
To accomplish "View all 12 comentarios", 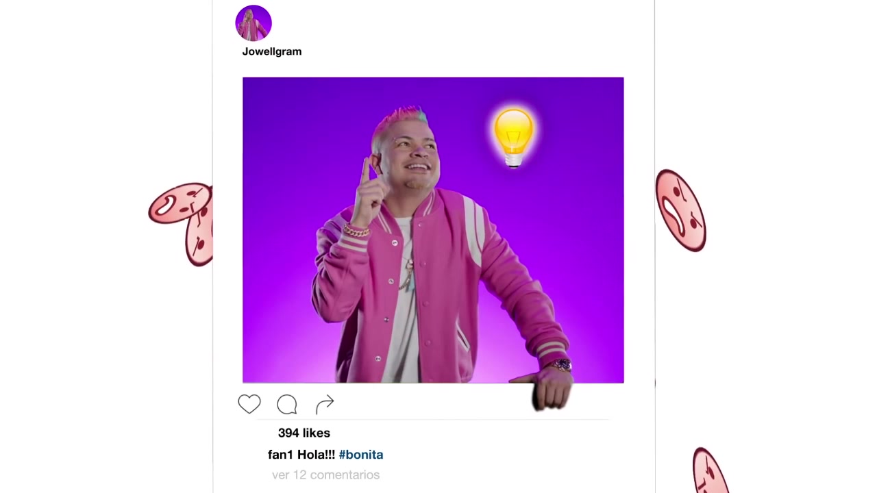I will pyautogui.click(x=325, y=475).
